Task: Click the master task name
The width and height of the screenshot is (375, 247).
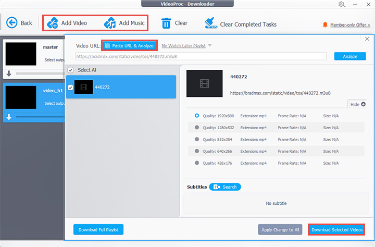Action: 51,47
